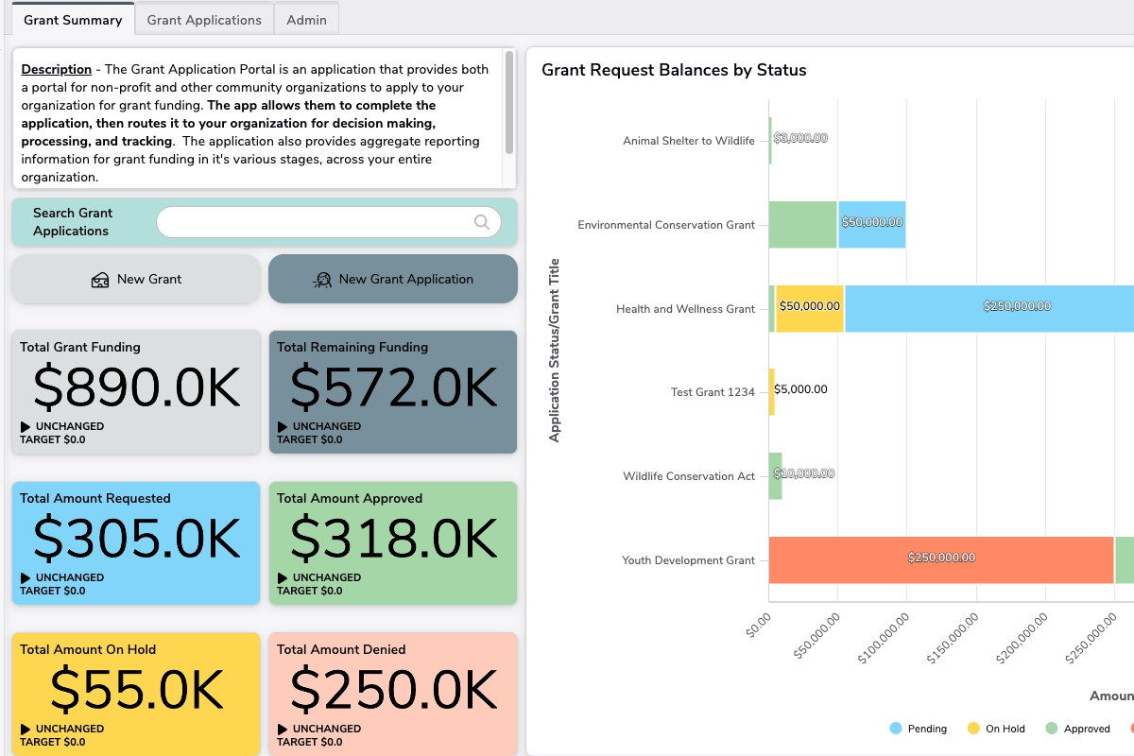
Task: Click the Total Amount On Hold unchanged arrow
Action: [x=26, y=730]
